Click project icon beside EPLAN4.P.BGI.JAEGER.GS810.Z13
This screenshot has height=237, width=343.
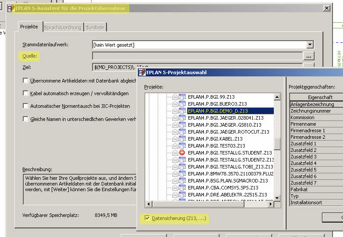182,125
